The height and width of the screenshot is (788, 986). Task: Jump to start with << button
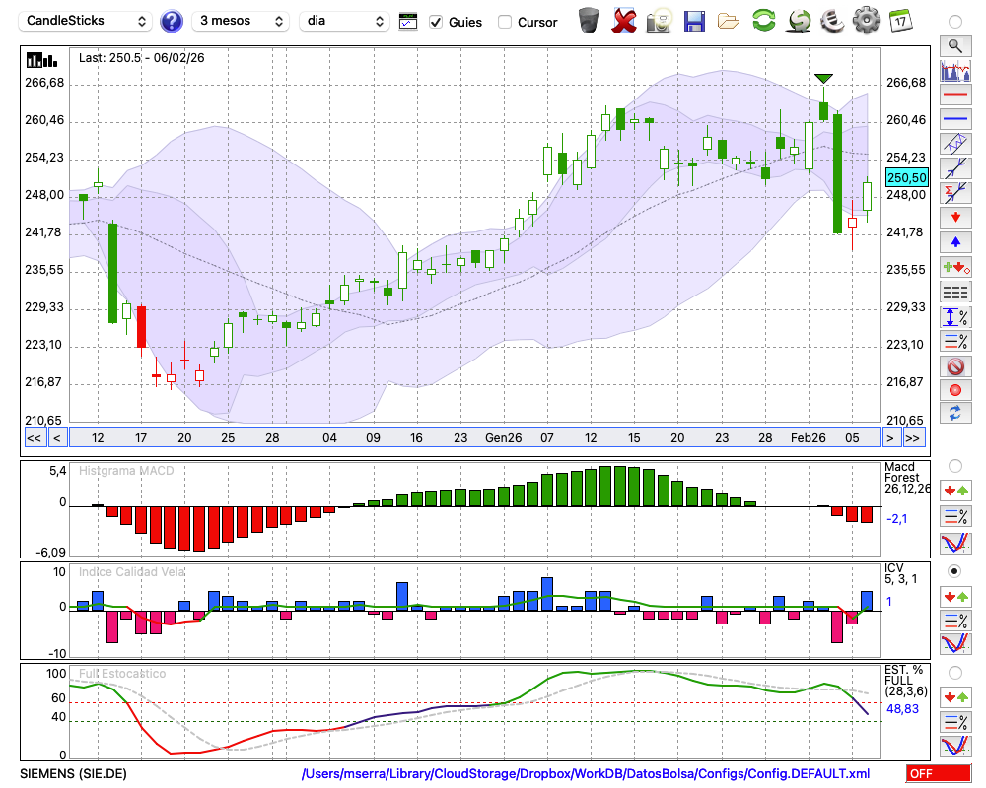(34, 438)
